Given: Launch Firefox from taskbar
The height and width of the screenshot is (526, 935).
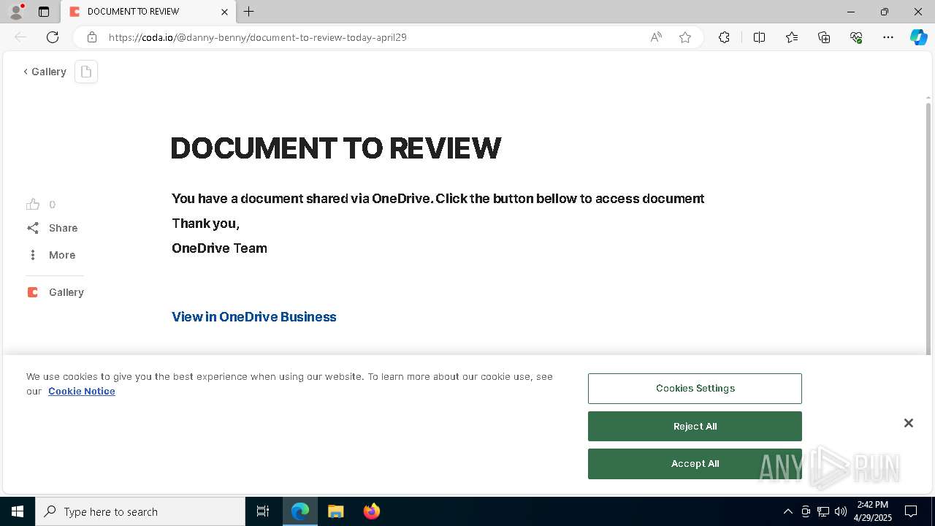Looking at the screenshot, I should (371, 511).
